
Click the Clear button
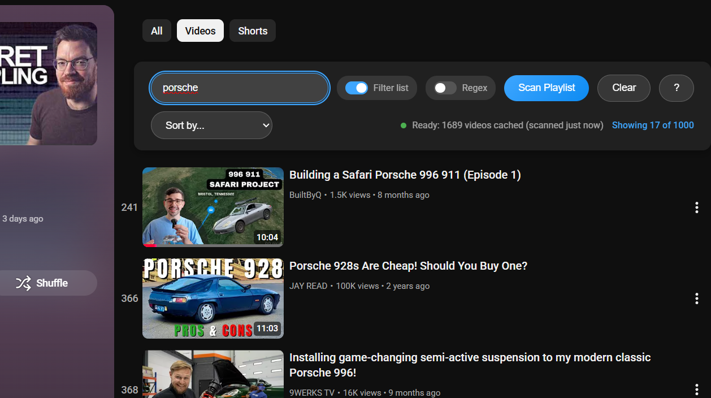(624, 88)
